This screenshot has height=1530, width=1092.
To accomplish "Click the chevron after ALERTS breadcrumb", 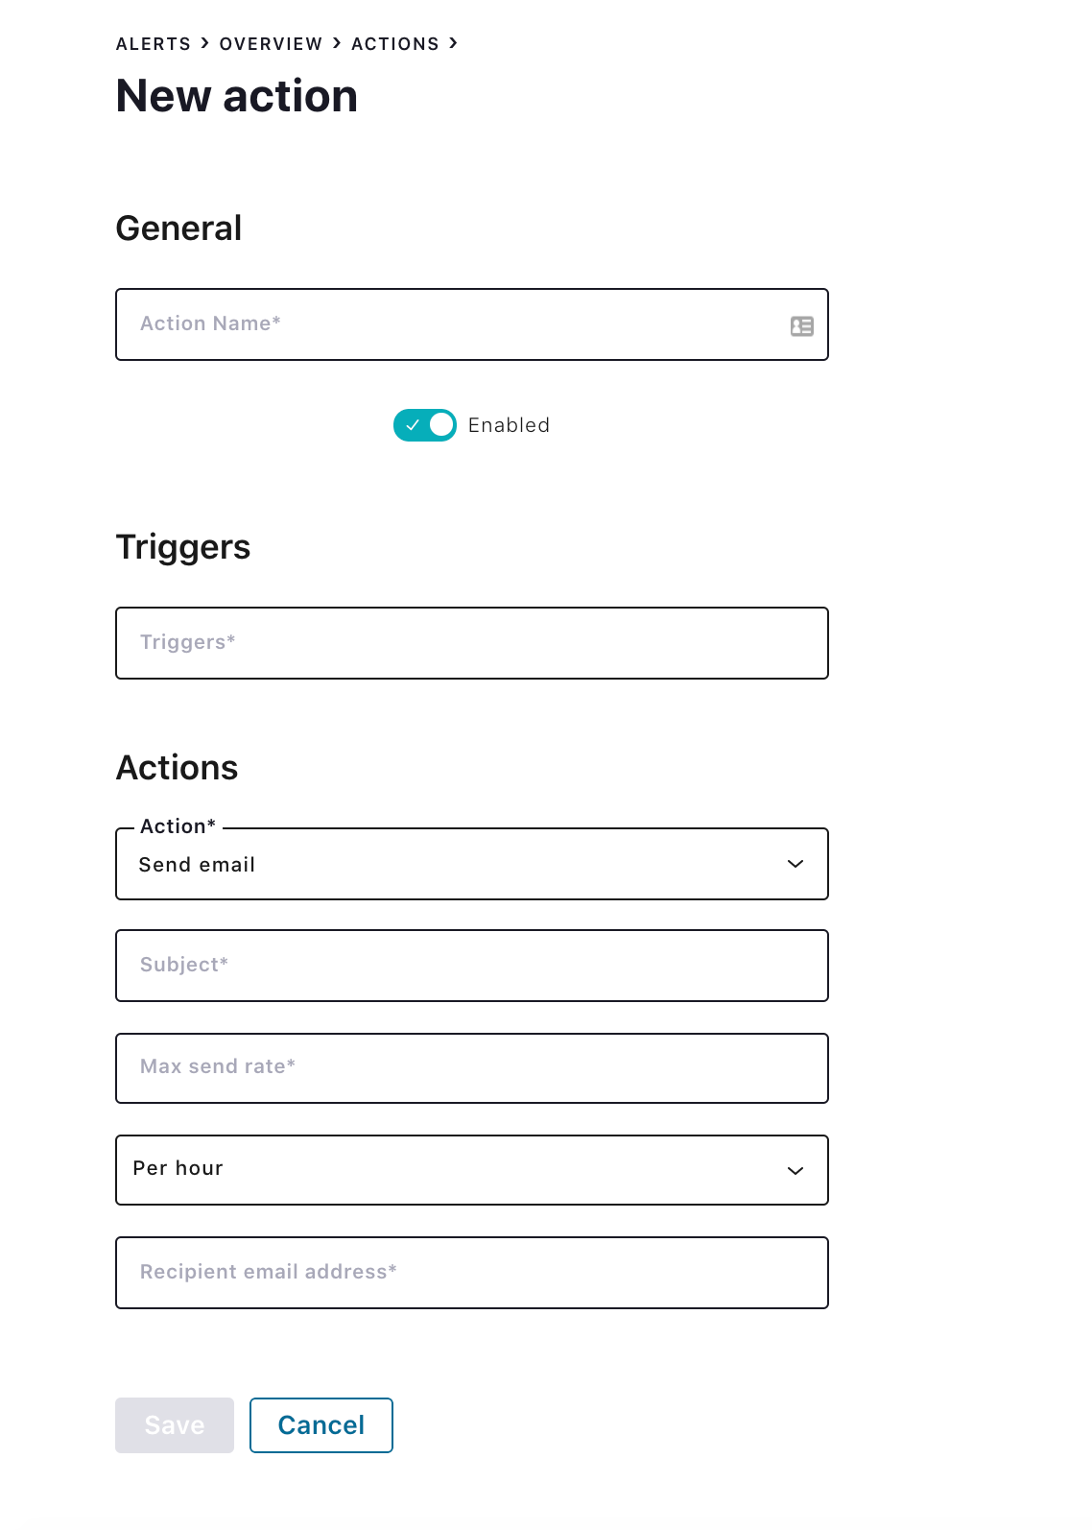I will coord(204,43).
